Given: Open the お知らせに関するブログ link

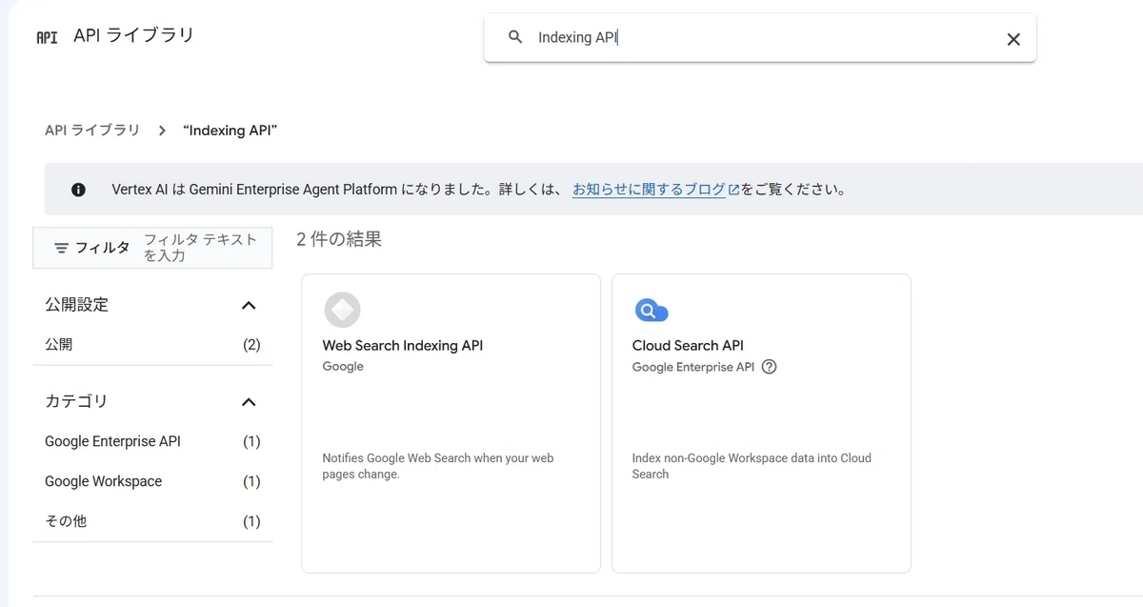Looking at the screenshot, I should pyautogui.click(x=649, y=190).
